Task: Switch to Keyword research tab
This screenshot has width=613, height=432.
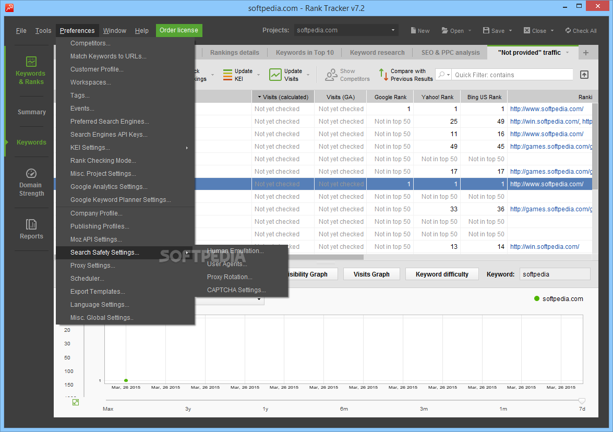Action: (x=377, y=52)
